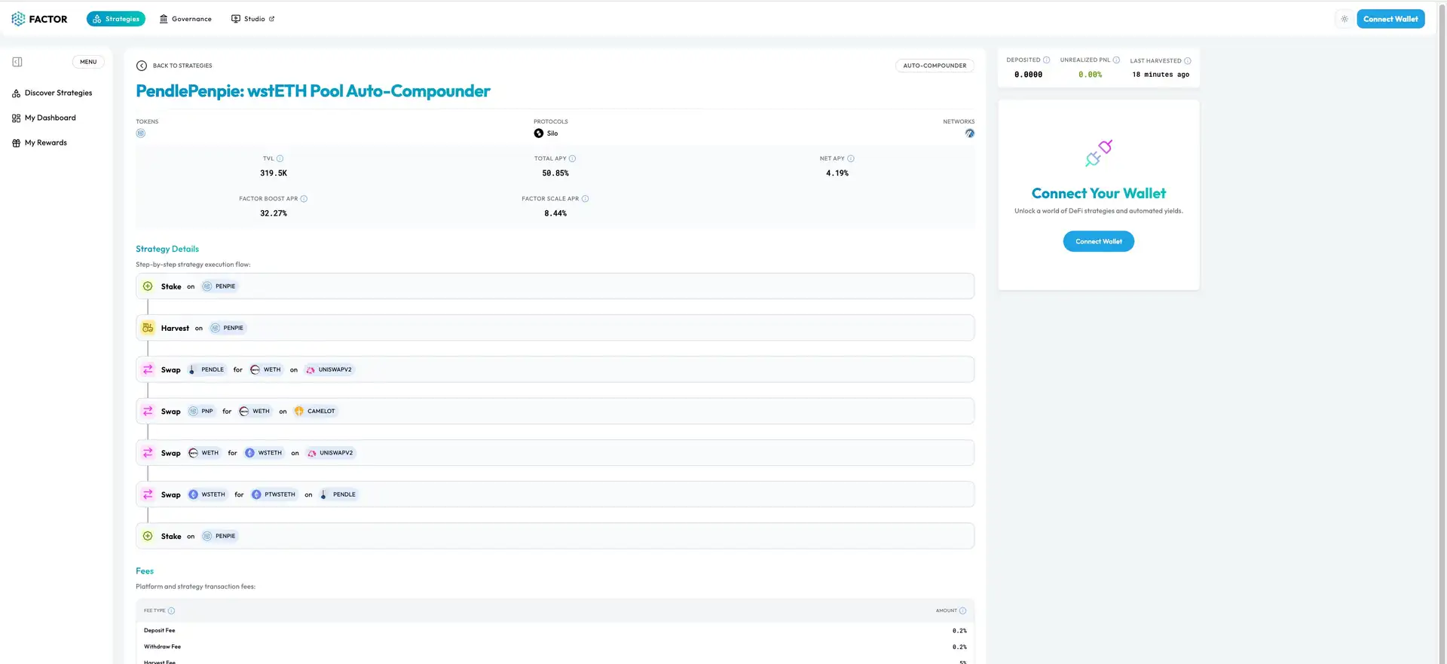Go to Discover Strategies
The image size is (1447, 664).
click(58, 93)
